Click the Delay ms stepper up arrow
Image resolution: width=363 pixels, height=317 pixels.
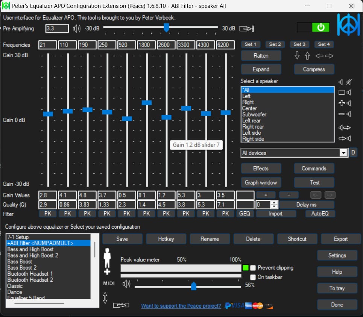(x=274, y=202)
